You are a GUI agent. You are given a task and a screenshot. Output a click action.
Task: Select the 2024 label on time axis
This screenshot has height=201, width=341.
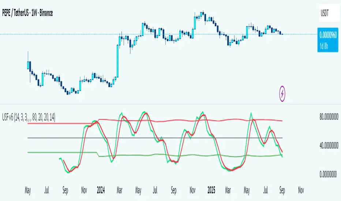(100, 190)
